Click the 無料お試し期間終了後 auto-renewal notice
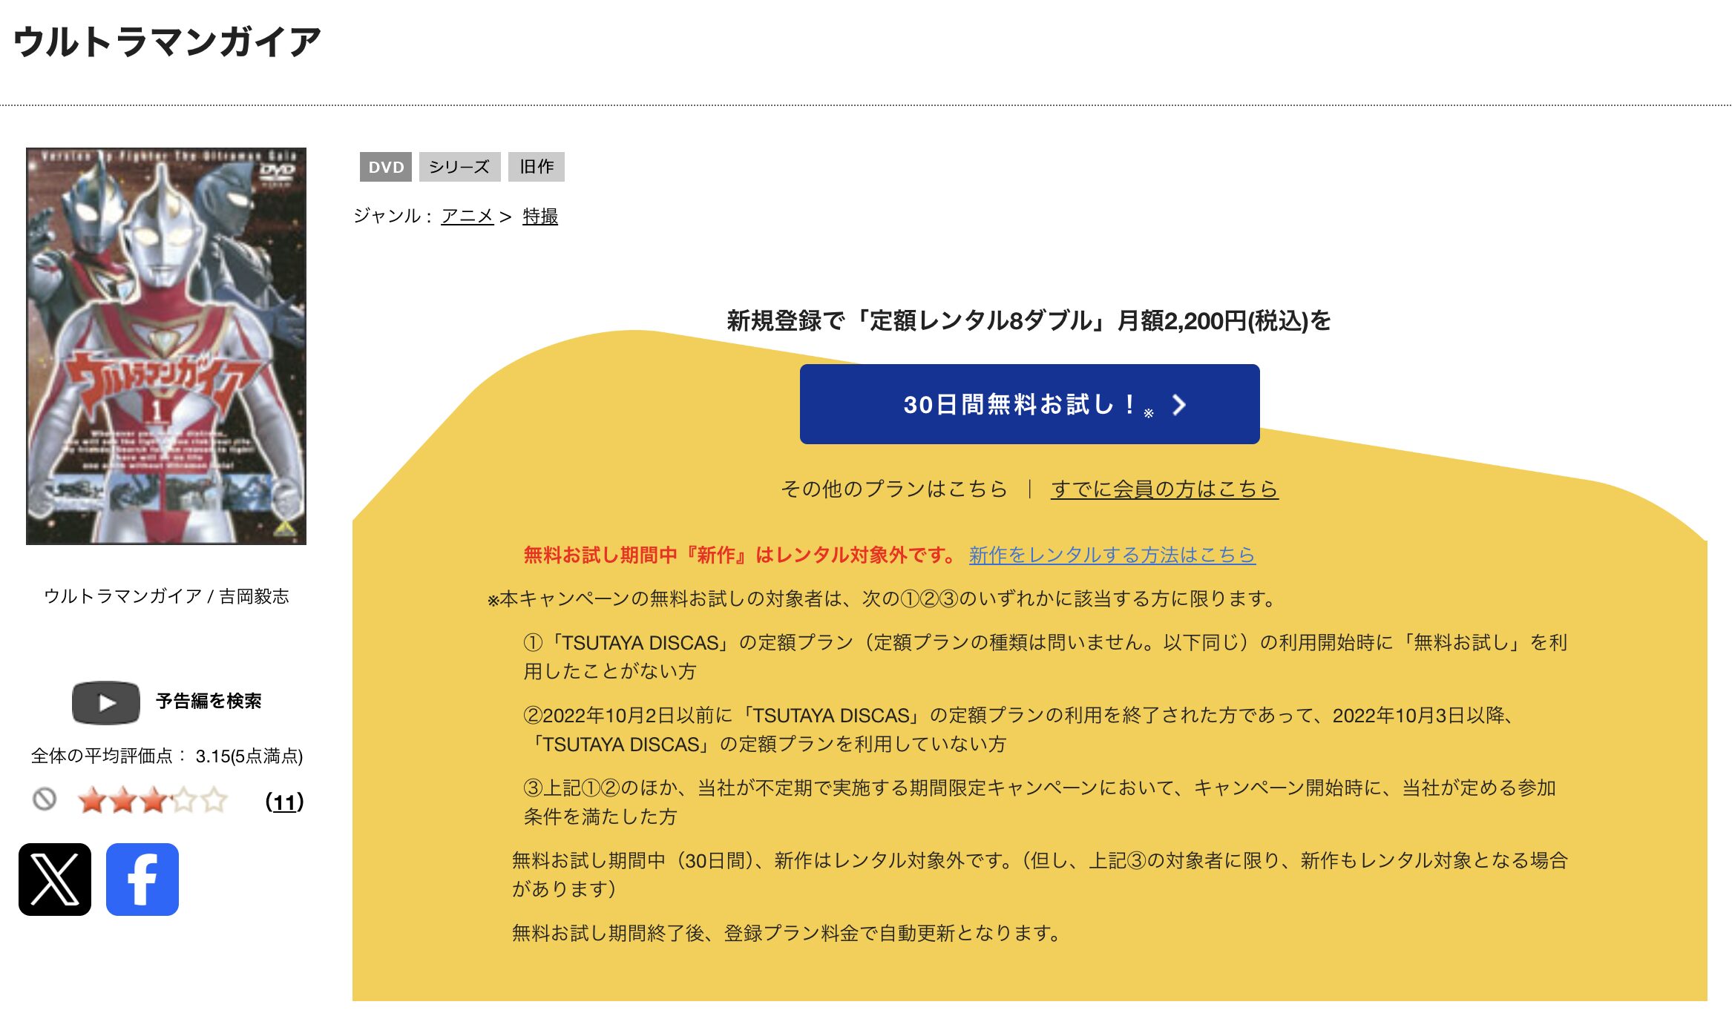 click(787, 933)
